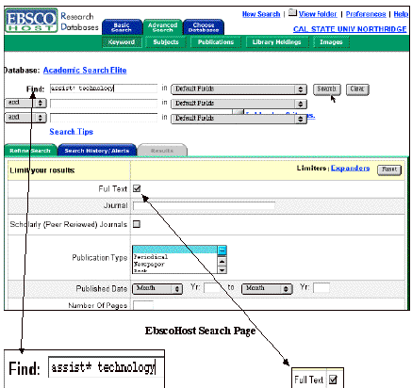Open the third Default Fields dropdown
Viewport: 412px width, 388px height.
click(239, 119)
